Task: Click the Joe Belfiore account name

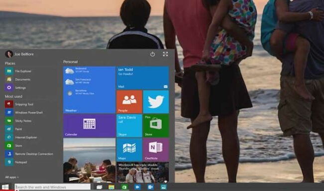Action: pyautogui.click(x=24, y=54)
